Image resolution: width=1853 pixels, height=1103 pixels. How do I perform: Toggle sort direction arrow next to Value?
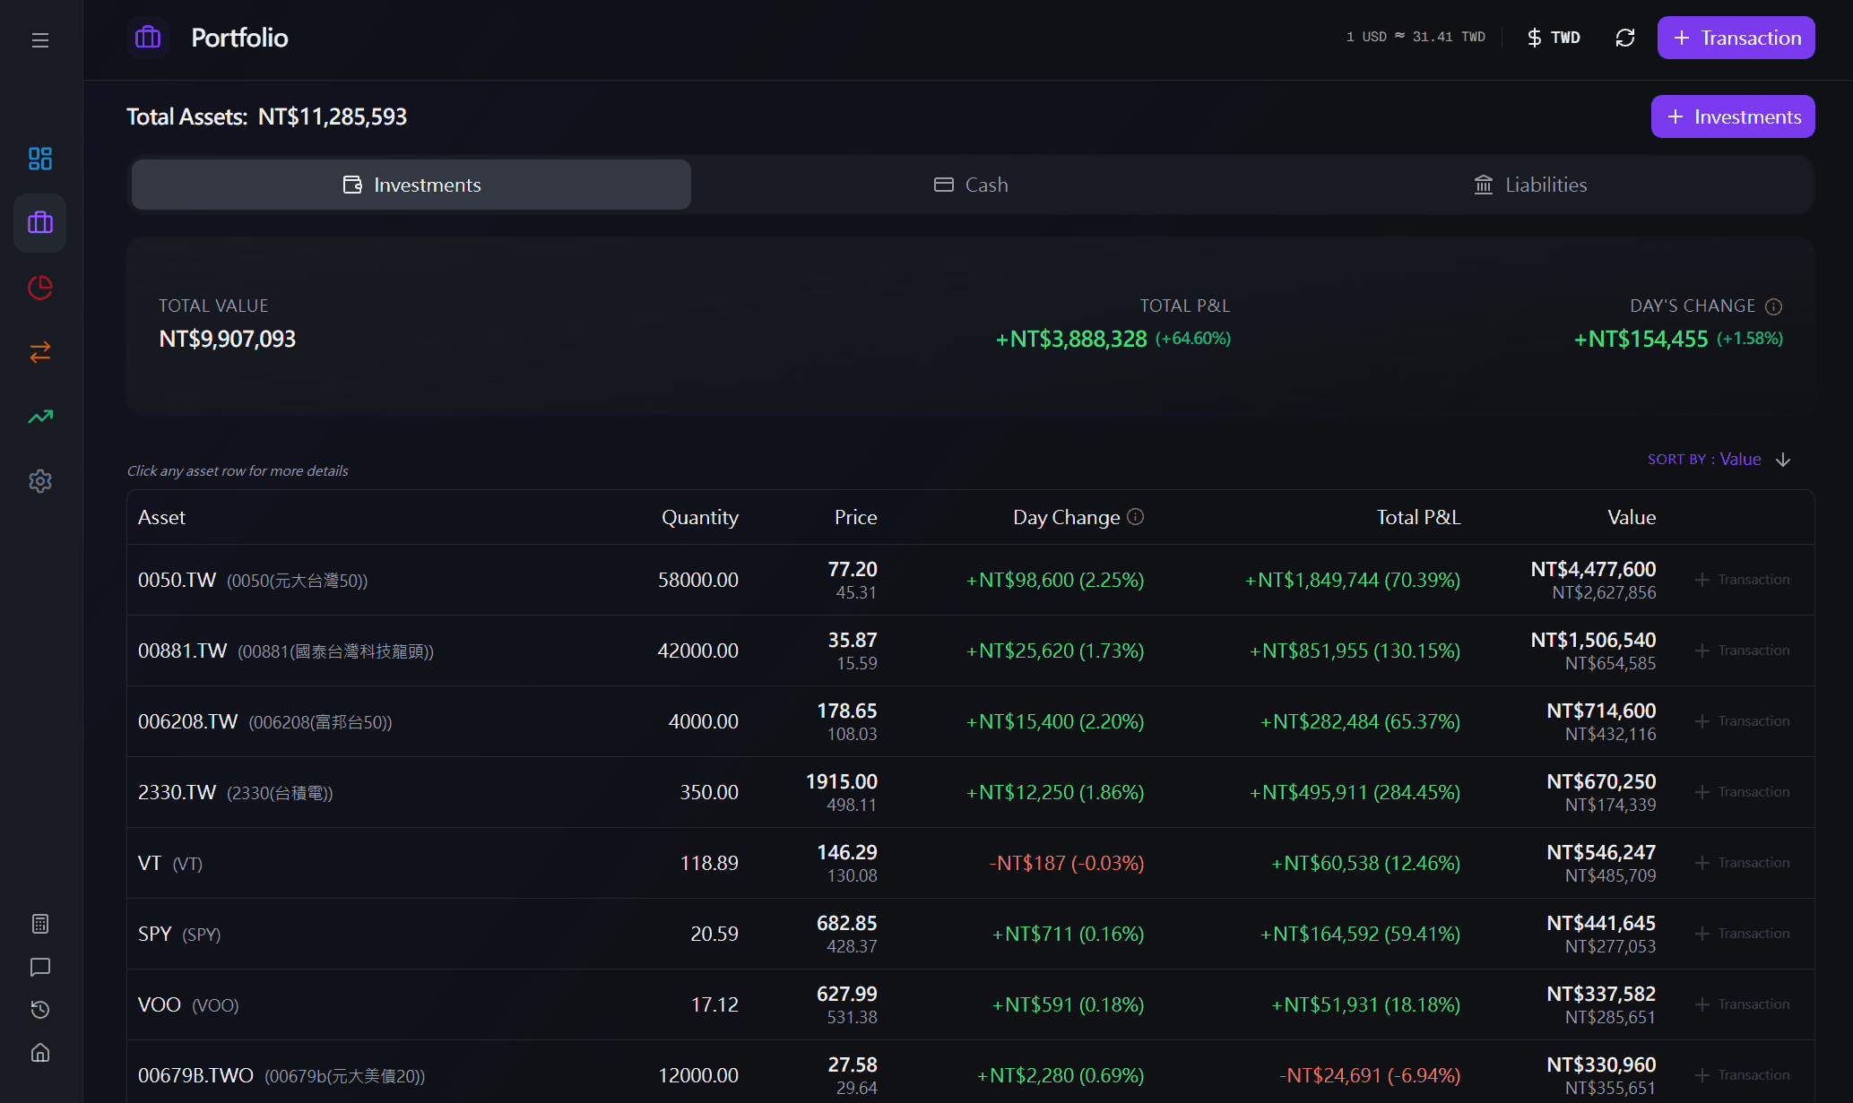1783,460
